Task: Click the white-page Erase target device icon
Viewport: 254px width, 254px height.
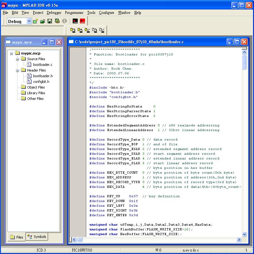Action: pyautogui.click(x=95, y=30)
